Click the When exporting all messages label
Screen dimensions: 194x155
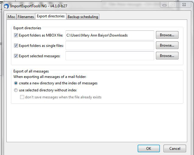[50, 77]
